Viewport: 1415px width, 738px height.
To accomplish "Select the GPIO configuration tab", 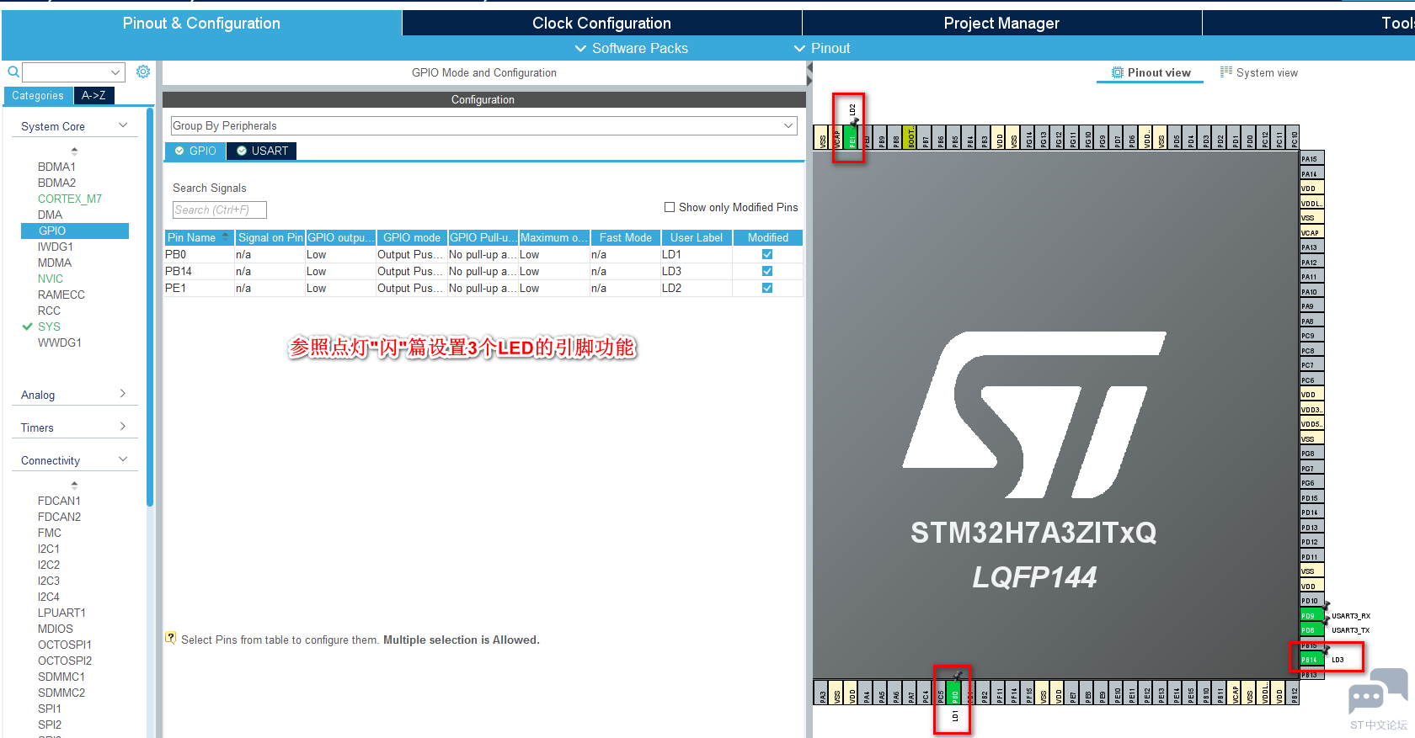I will [x=195, y=151].
